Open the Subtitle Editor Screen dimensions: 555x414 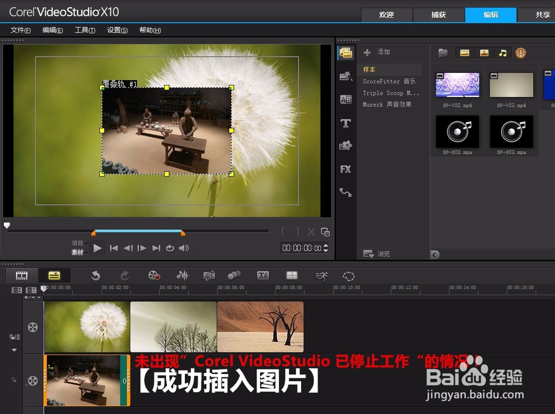click(263, 275)
